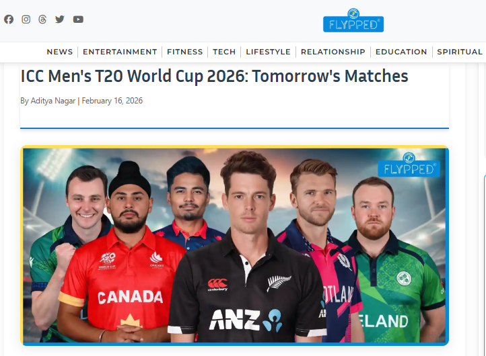Open the RELATIONSHIP menu item

[x=333, y=52]
